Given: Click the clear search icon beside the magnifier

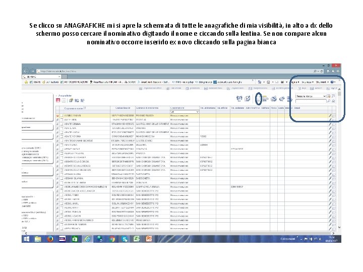Looking at the screenshot, I should (x=333, y=101).
